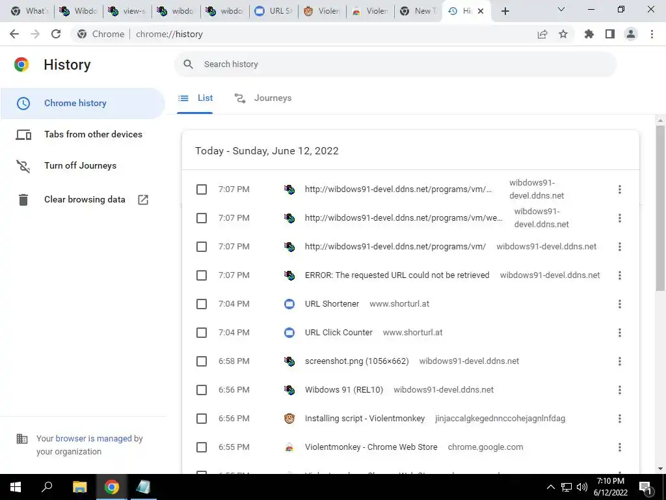
Task: Open the share page icon in address bar
Action: [x=542, y=34]
